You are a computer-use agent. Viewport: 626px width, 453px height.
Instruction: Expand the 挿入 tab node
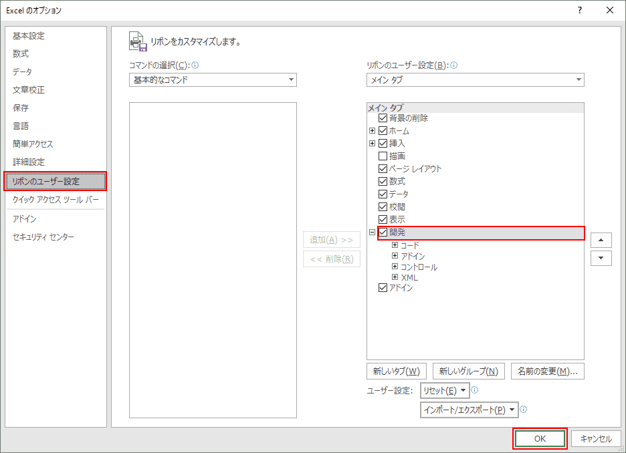(372, 143)
